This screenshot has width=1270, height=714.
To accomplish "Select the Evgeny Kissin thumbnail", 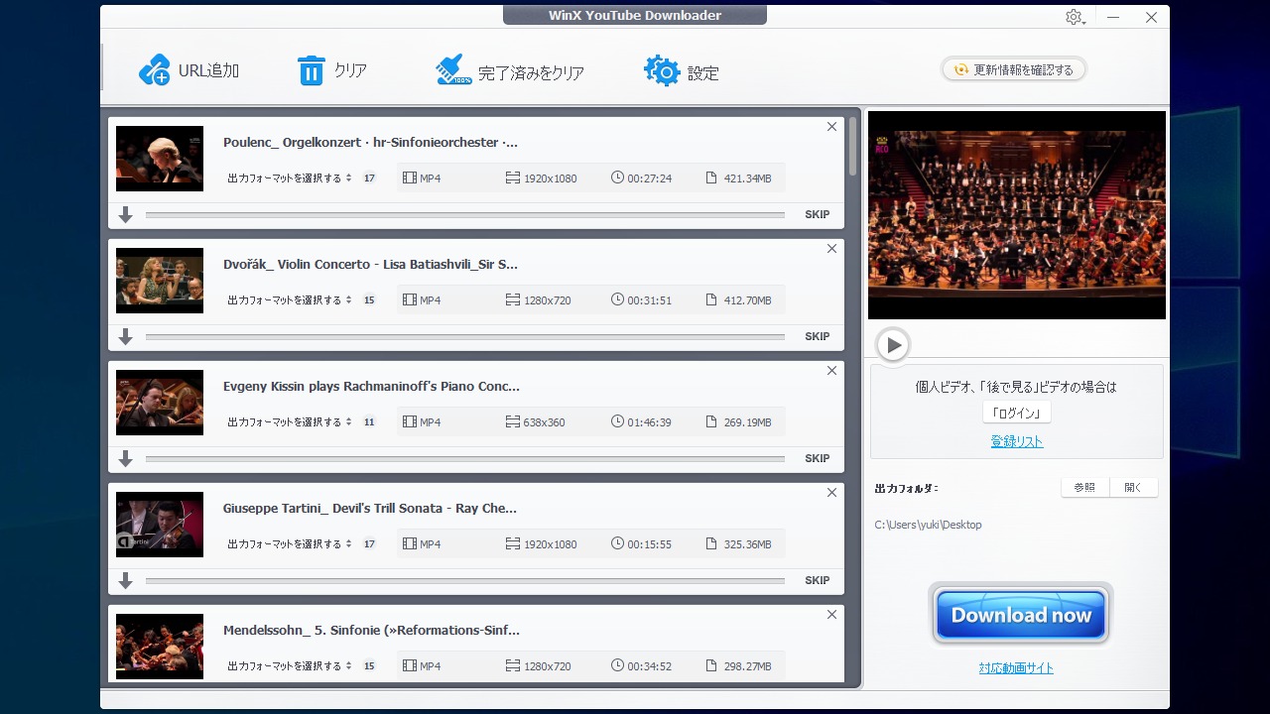I will click(160, 403).
